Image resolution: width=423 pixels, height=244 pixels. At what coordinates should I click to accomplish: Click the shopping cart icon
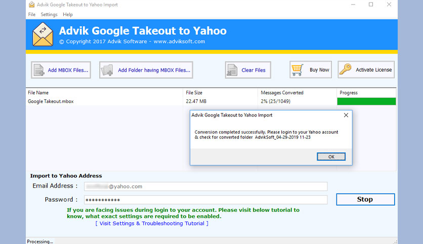[298, 70]
